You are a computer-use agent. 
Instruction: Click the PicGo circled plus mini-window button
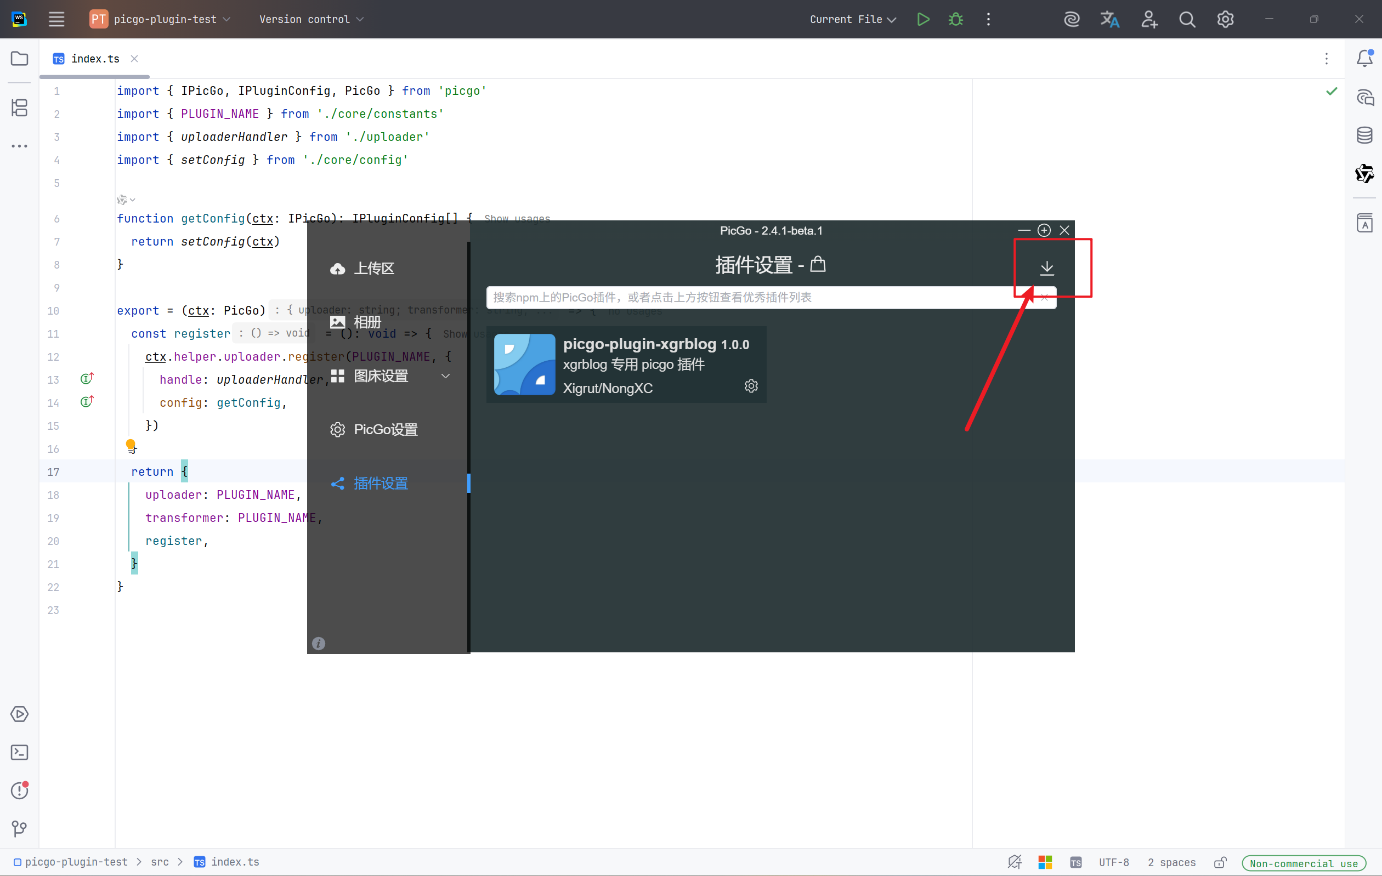(x=1044, y=230)
